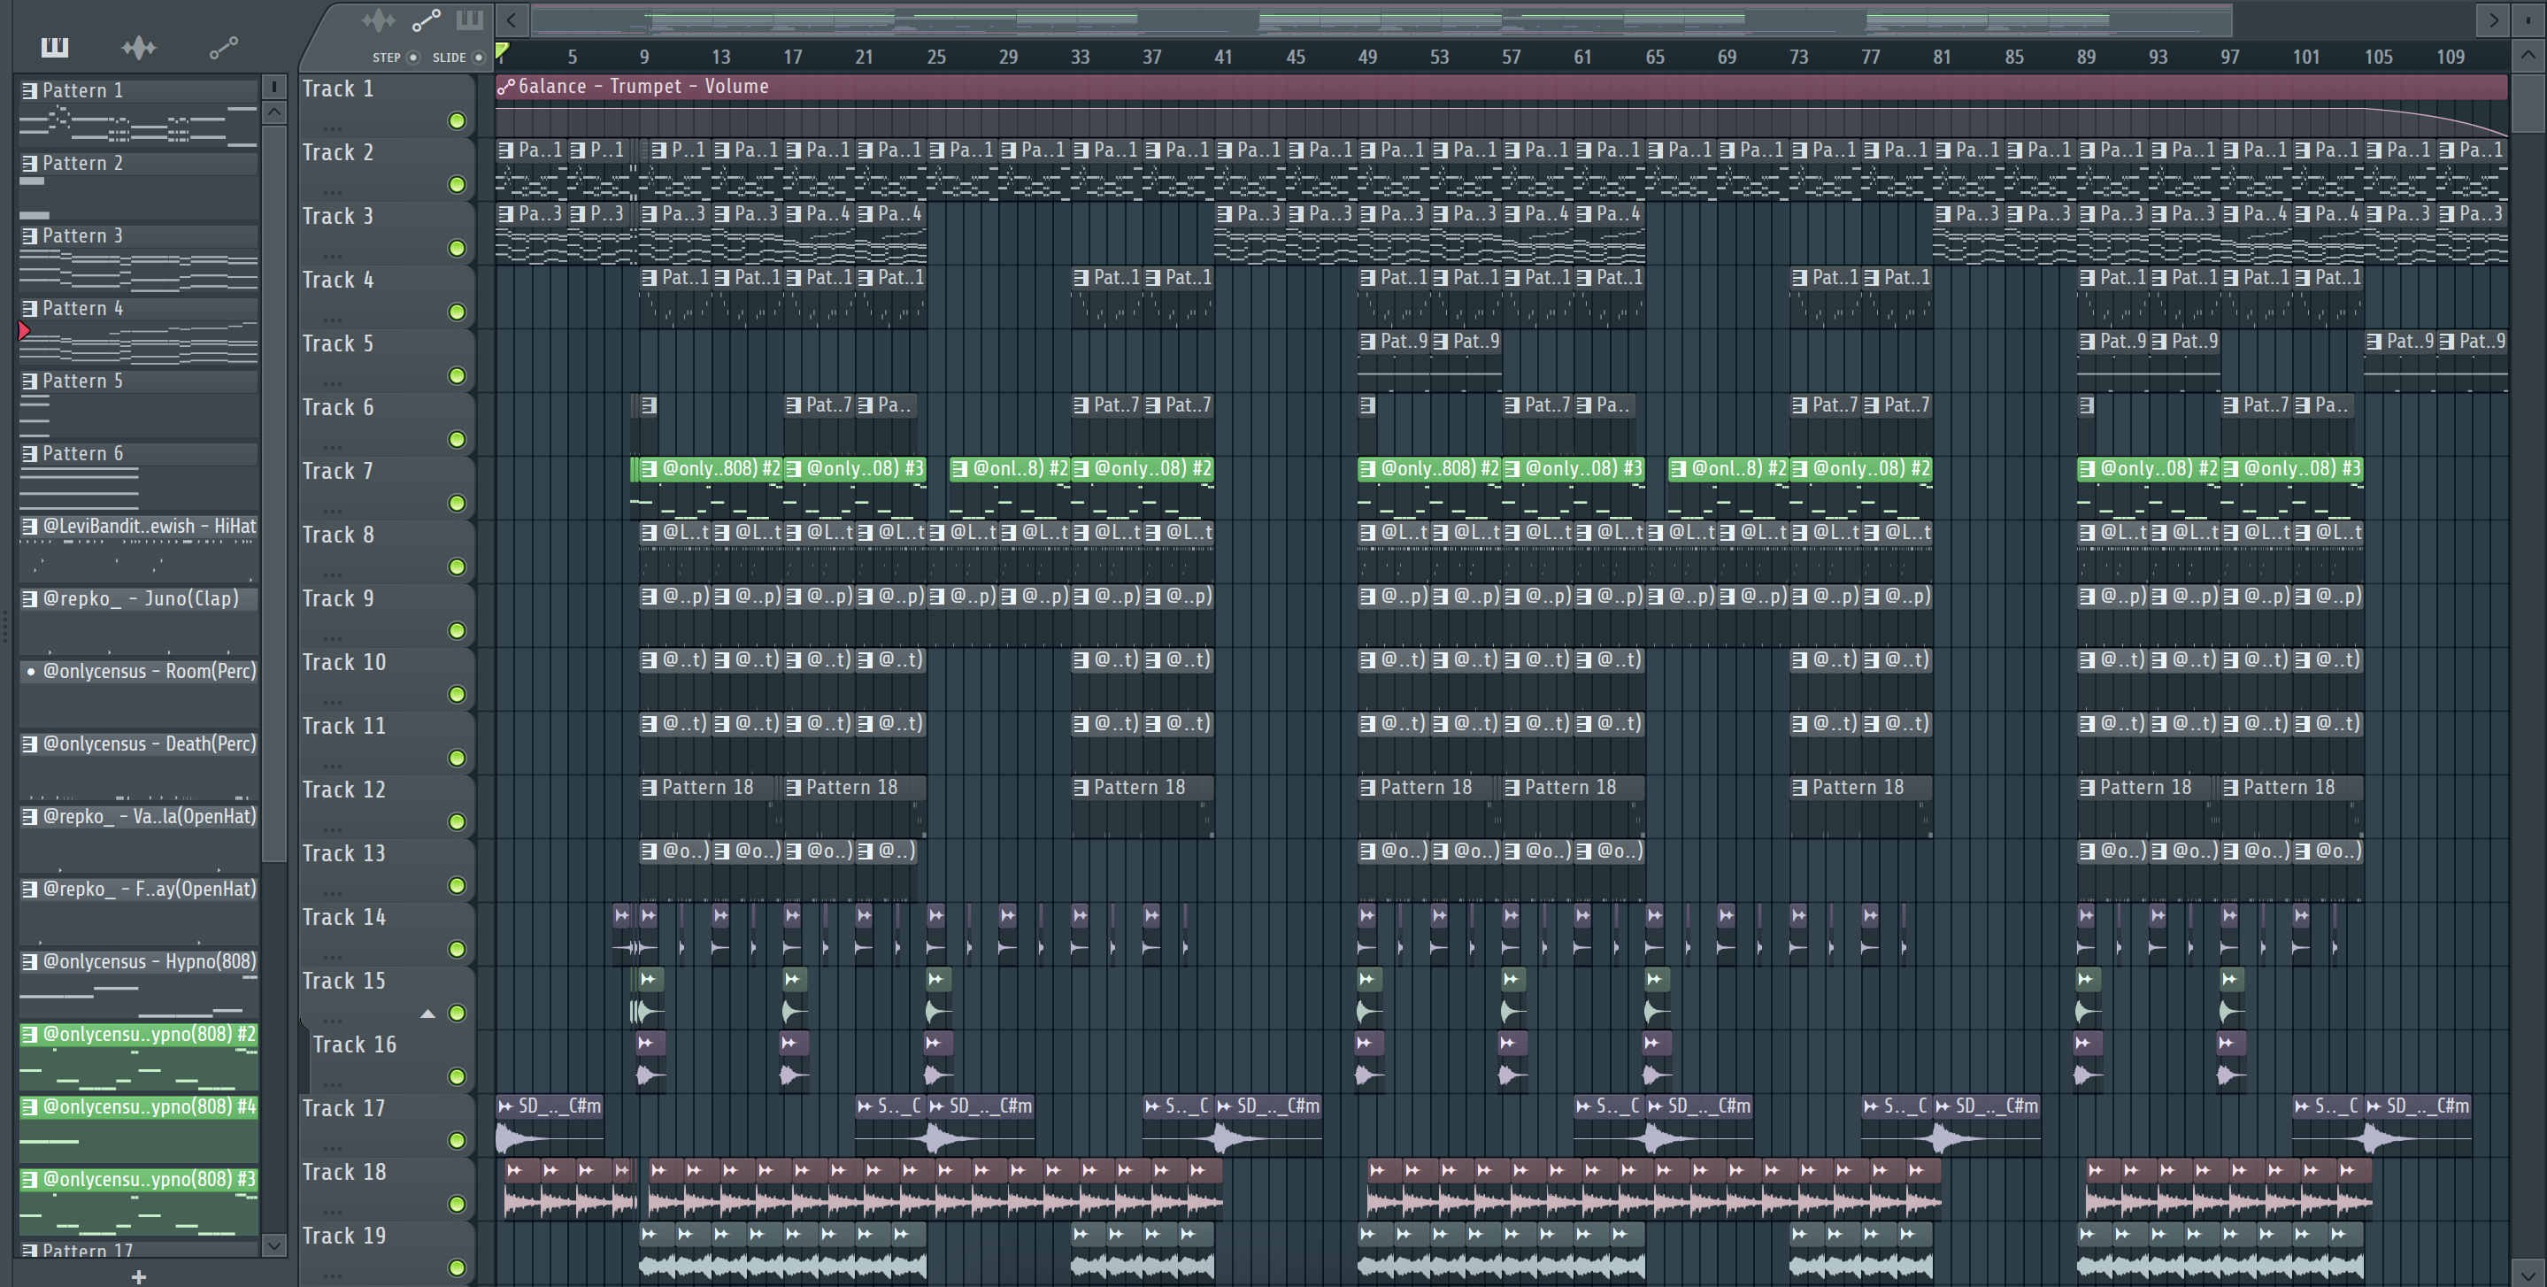The width and height of the screenshot is (2547, 1287).
Task: Select the first SD C#m audio clip on Track 17
Action: [x=550, y=1124]
